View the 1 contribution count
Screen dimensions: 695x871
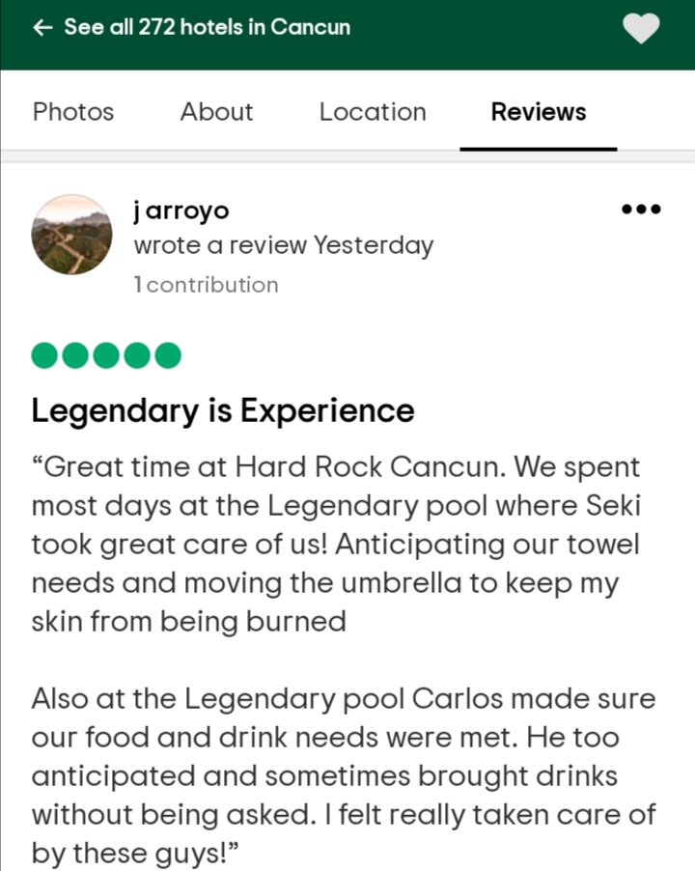click(206, 285)
